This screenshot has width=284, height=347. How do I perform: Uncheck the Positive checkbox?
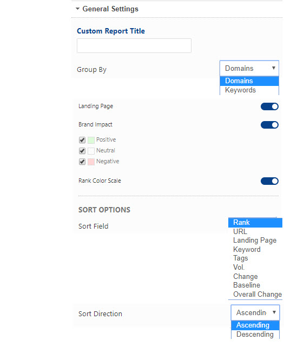pos(82,140)
